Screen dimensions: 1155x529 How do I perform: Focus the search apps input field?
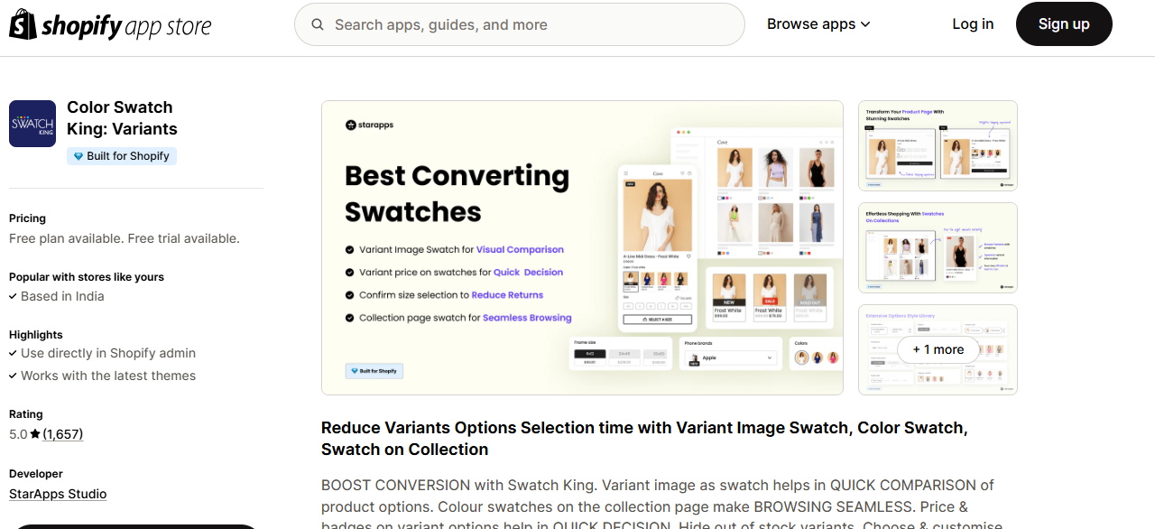point(520,24)
